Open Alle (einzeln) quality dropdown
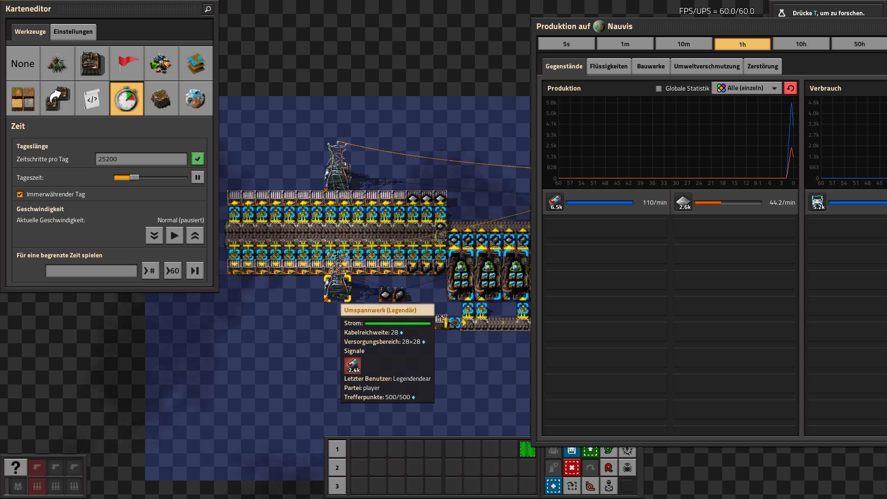Viewport: 887px width, 499px height. [x=747, y=88]
